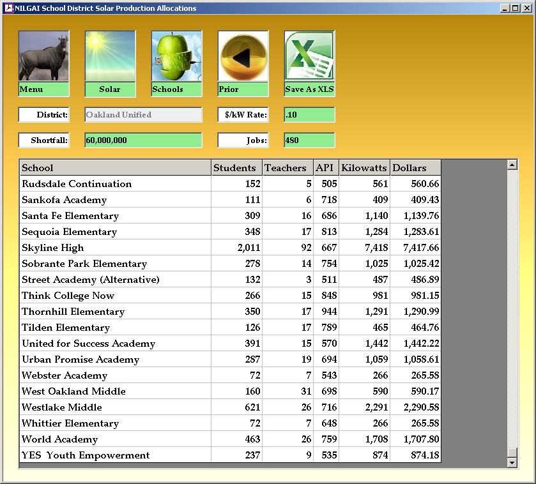This screenshot has height=484, width=536.
Task: Click Westlake Middle kilowatts value 2,291
Action: pyautogui.click(x=376, y=407)
